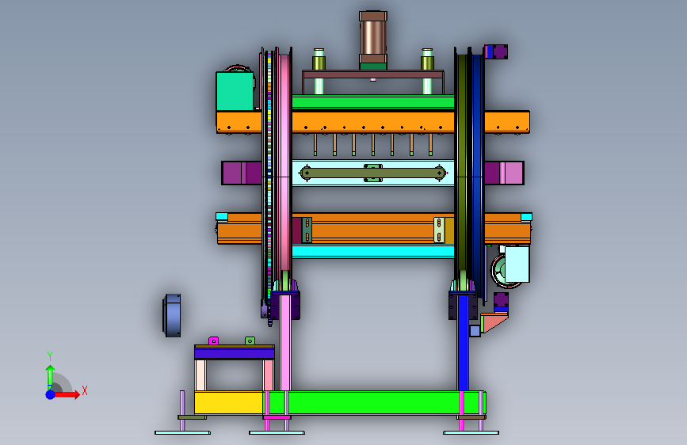This screenshot has height=445, width=687.
Task: Select the pink vertical support column
Action: click(x=285, y=343)
